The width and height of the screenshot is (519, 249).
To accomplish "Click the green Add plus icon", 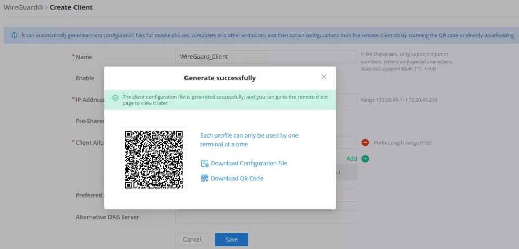I will click(365, 159).
